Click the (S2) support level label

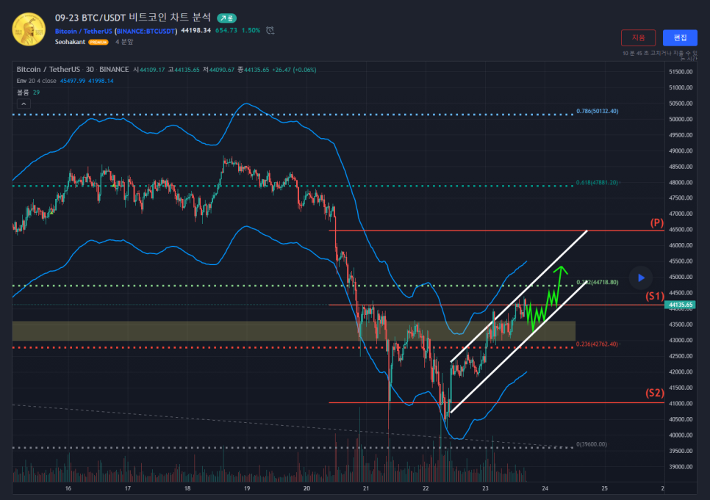pyautogui.click(x=654, y=394)
